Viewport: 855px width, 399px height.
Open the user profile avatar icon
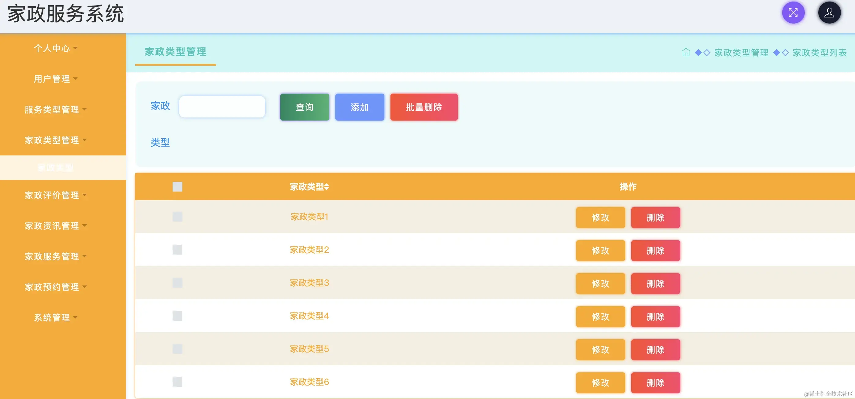829,13
